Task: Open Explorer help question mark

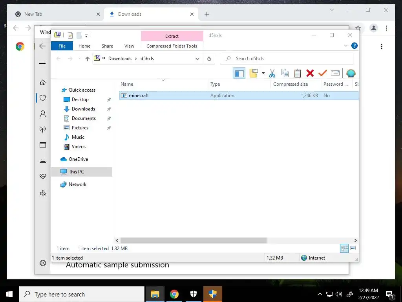Action: click(x=354, y=46)
